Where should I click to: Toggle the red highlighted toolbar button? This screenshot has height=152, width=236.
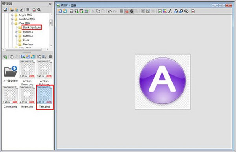click(127, 11)
